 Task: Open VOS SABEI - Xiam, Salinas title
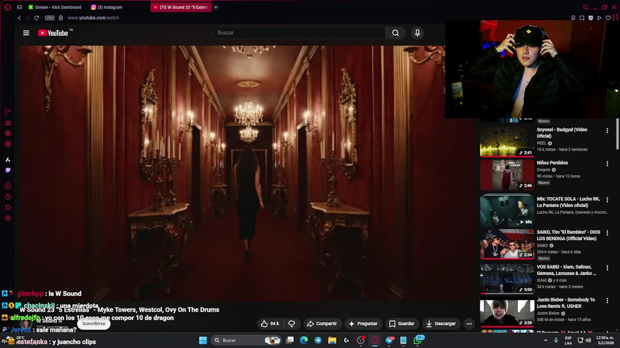566,270
